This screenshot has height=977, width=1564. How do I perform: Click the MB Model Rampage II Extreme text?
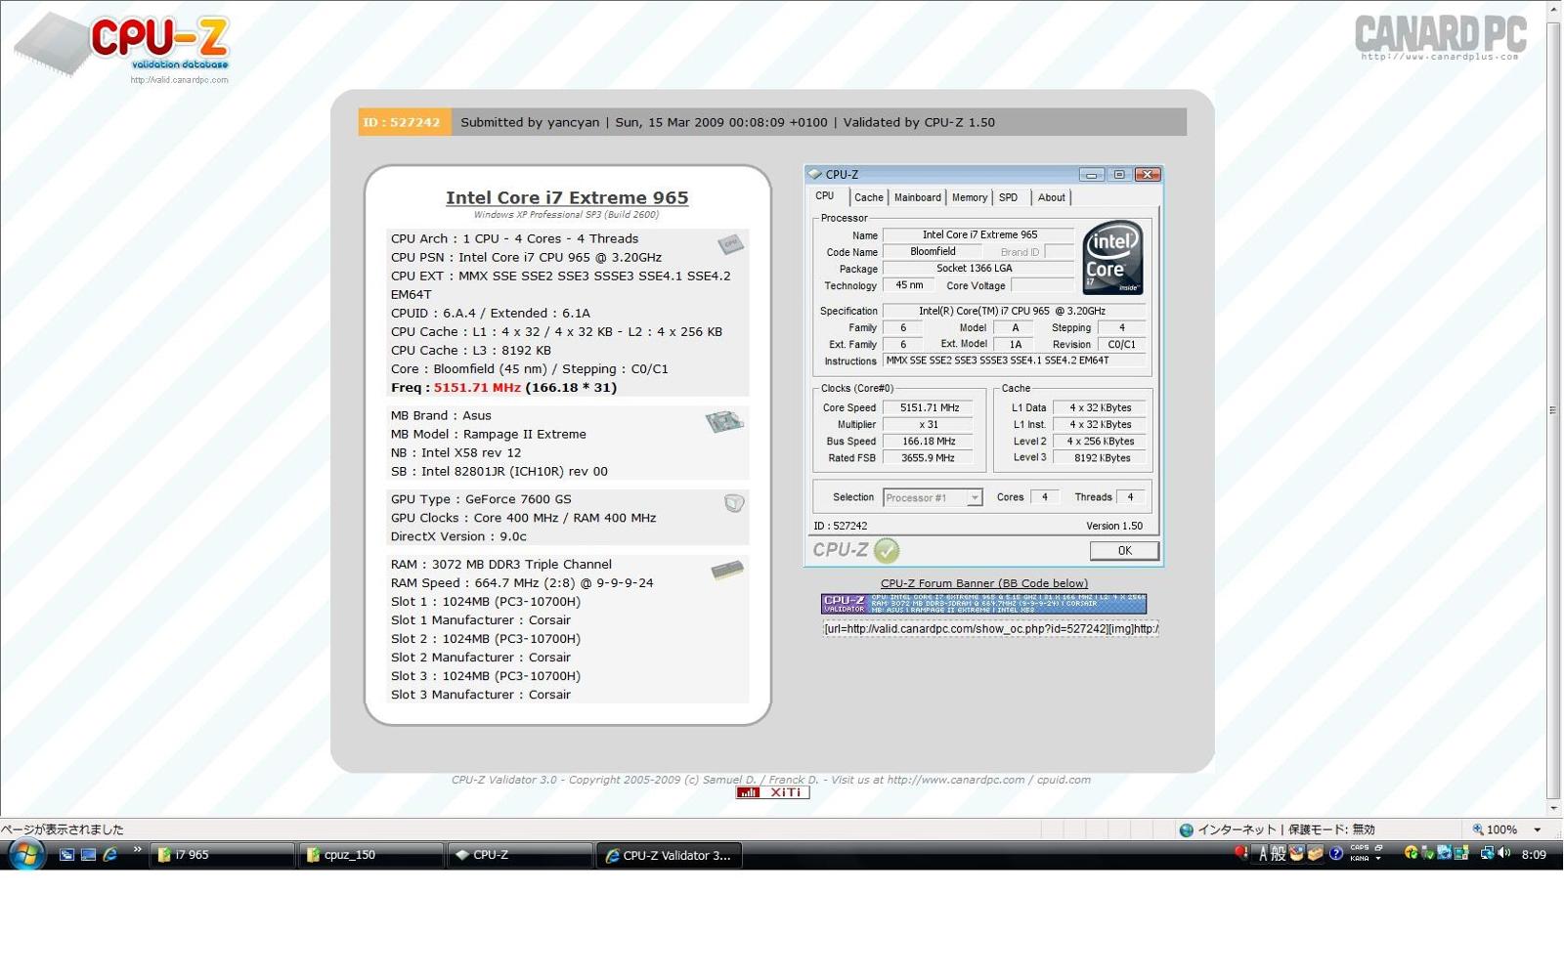pos(489,434)
